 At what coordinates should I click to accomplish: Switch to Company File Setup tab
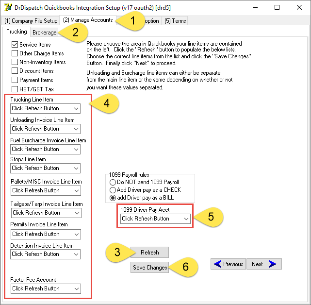pyautogui.click(x=31, y=21)
